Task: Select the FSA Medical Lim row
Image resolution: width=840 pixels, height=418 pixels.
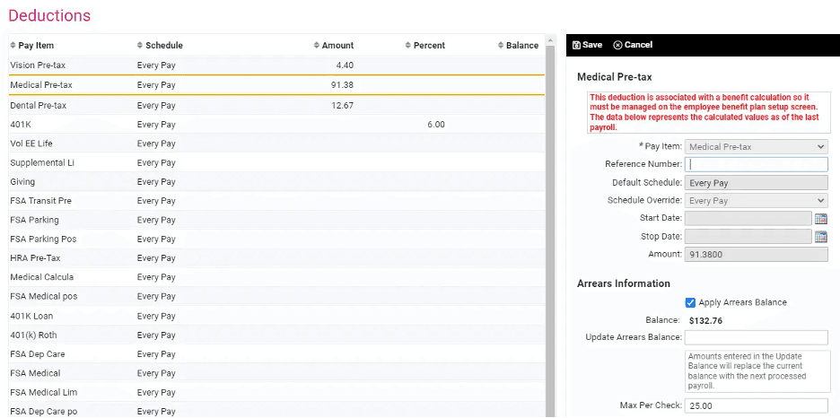Action: [277, 392]
